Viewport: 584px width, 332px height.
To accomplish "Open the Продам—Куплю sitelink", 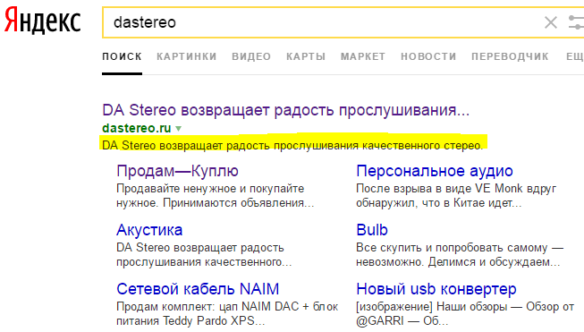I will (x=177, y=171).
